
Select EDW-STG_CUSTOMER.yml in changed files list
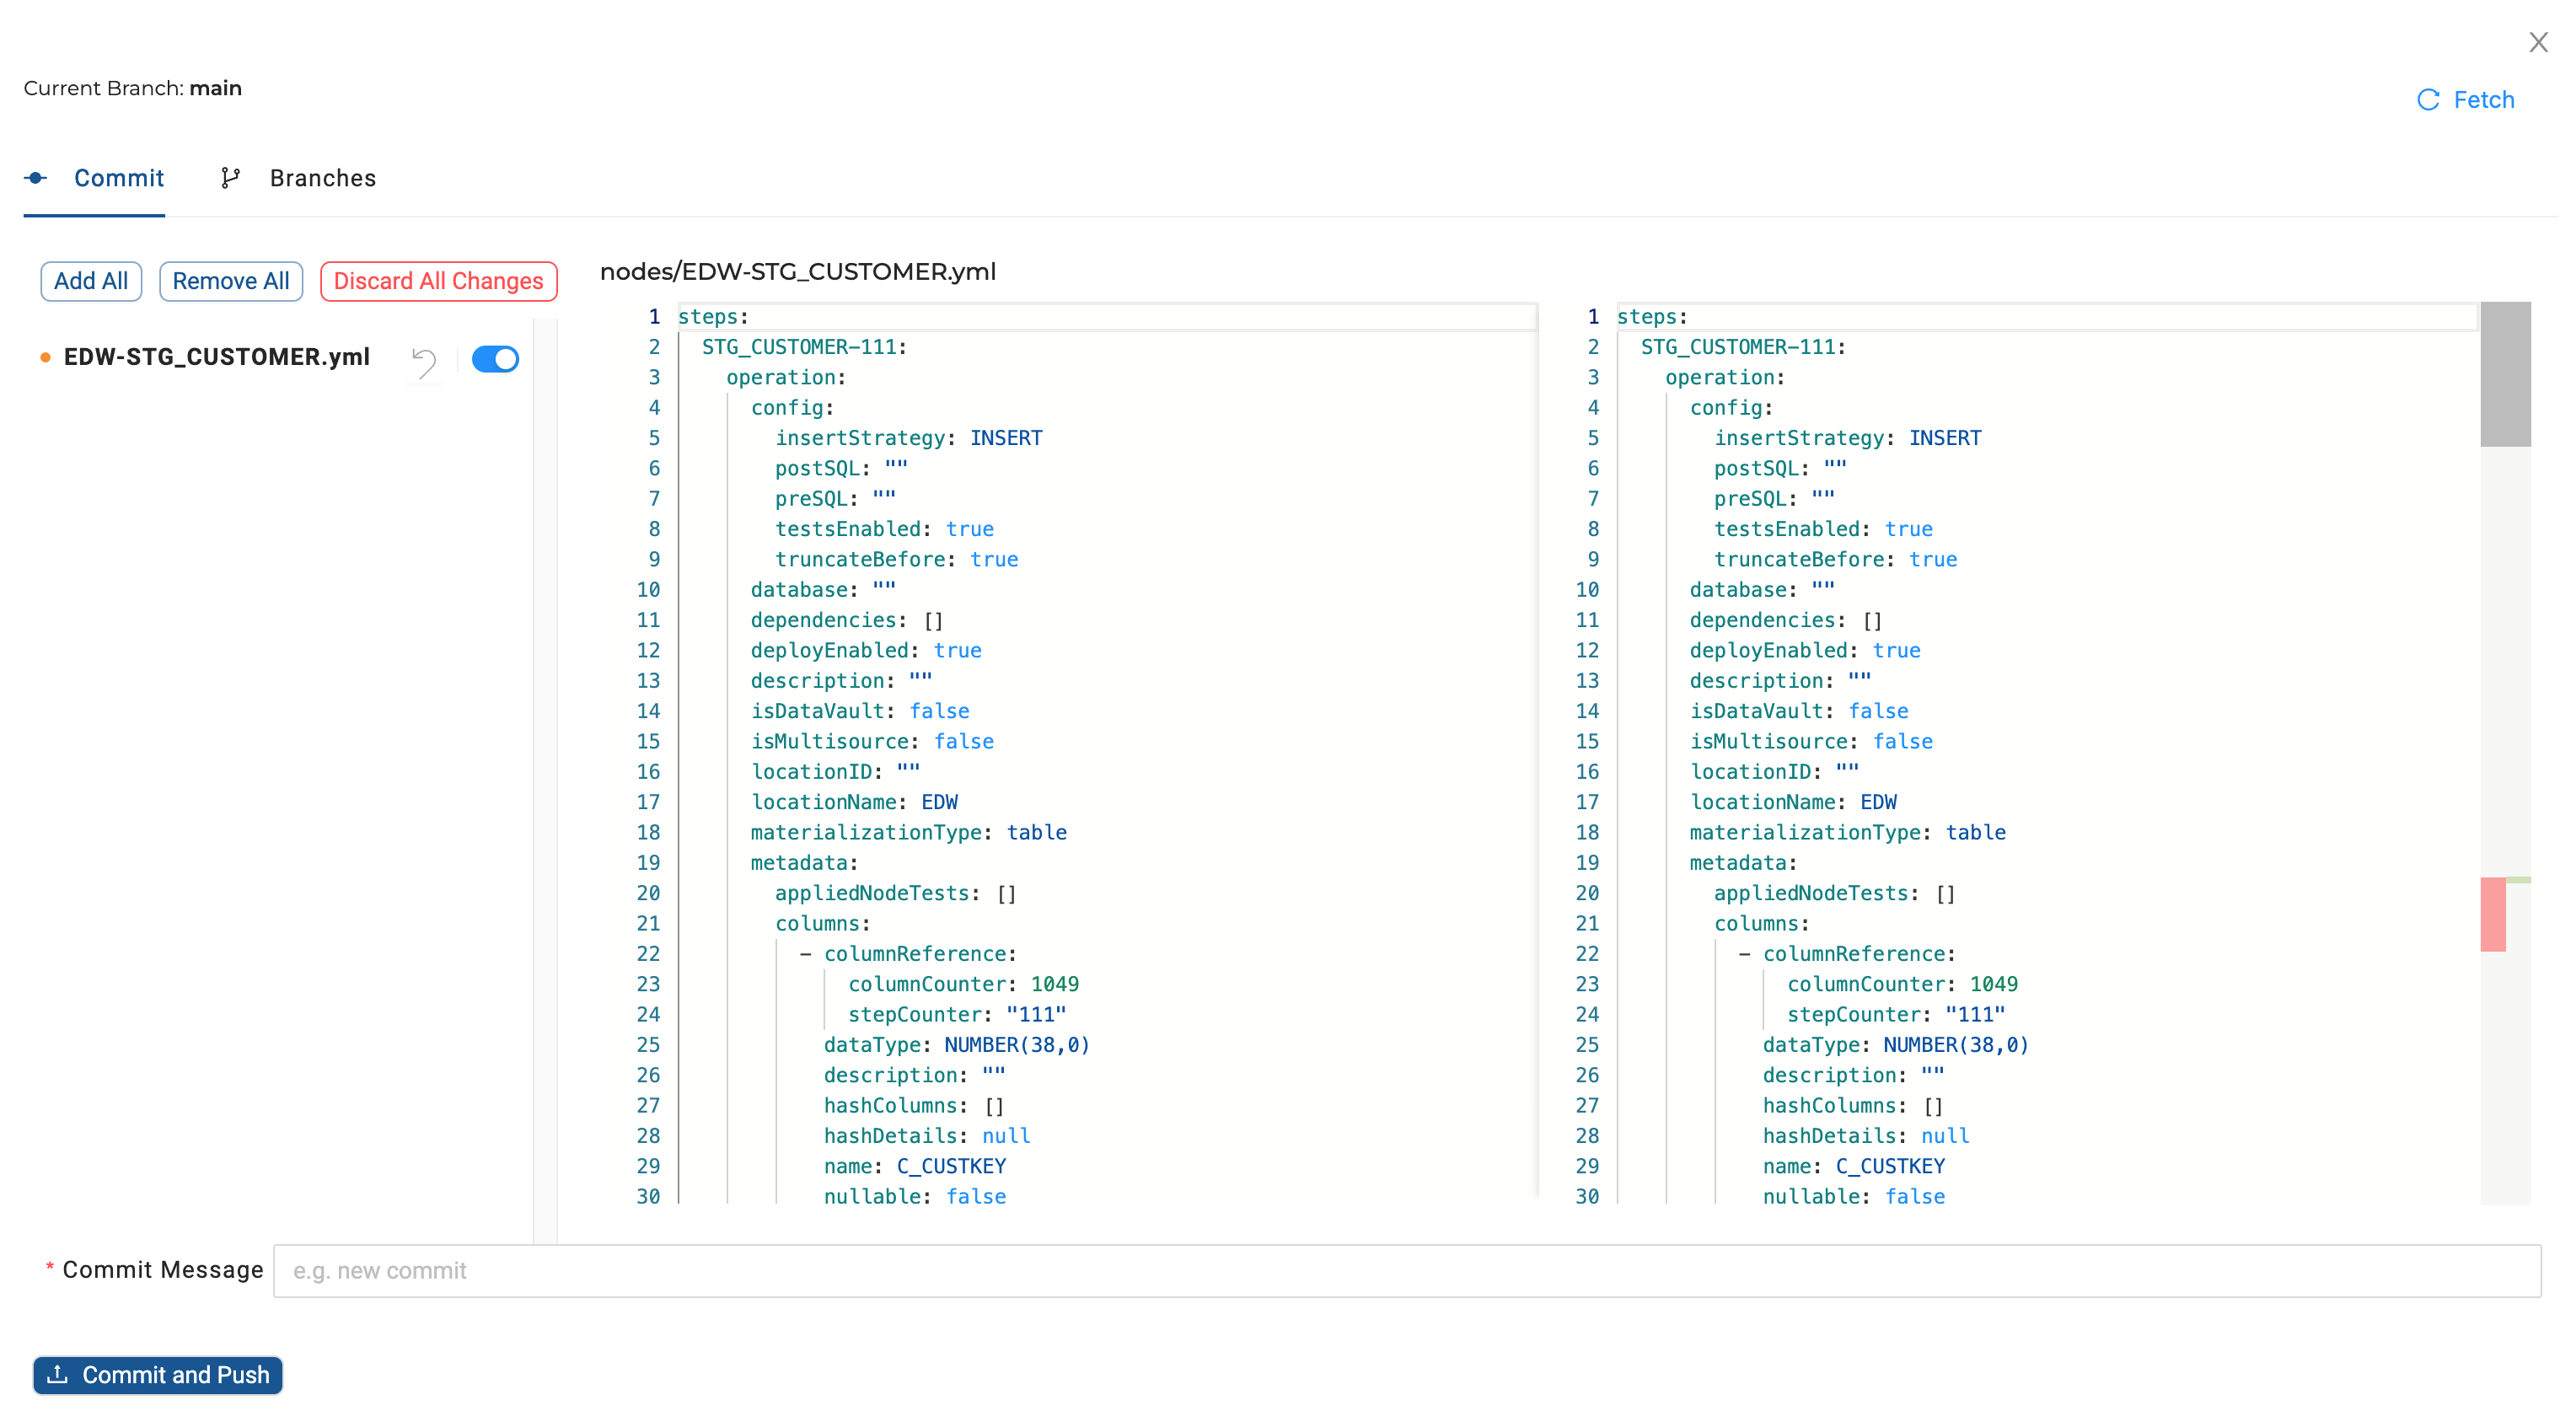point(216,357)
